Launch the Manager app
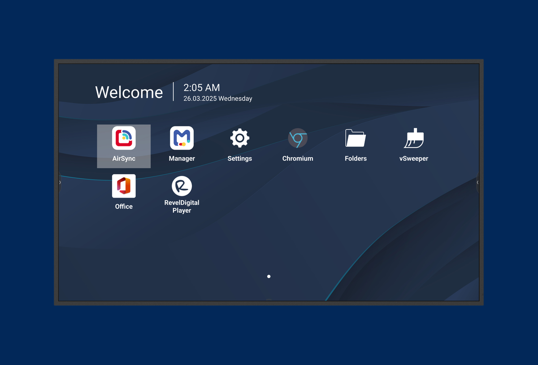 (182, 138)
